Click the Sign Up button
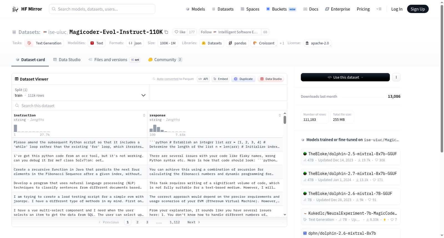The image size is (444, 238). [x=418, y=9]
